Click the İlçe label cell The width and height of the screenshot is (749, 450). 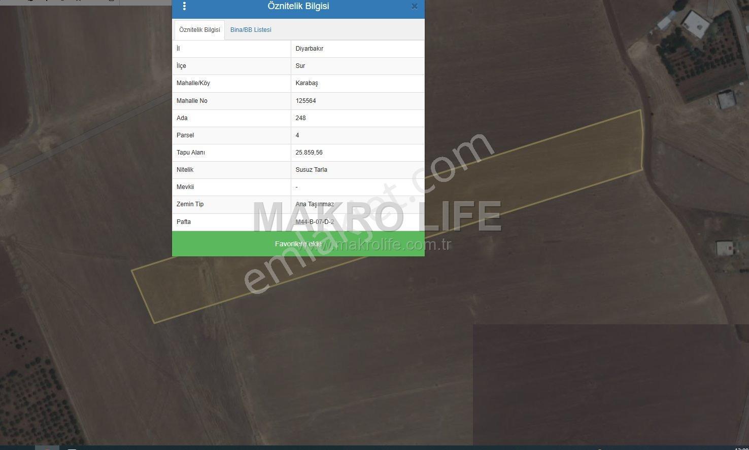click(231, 66)
